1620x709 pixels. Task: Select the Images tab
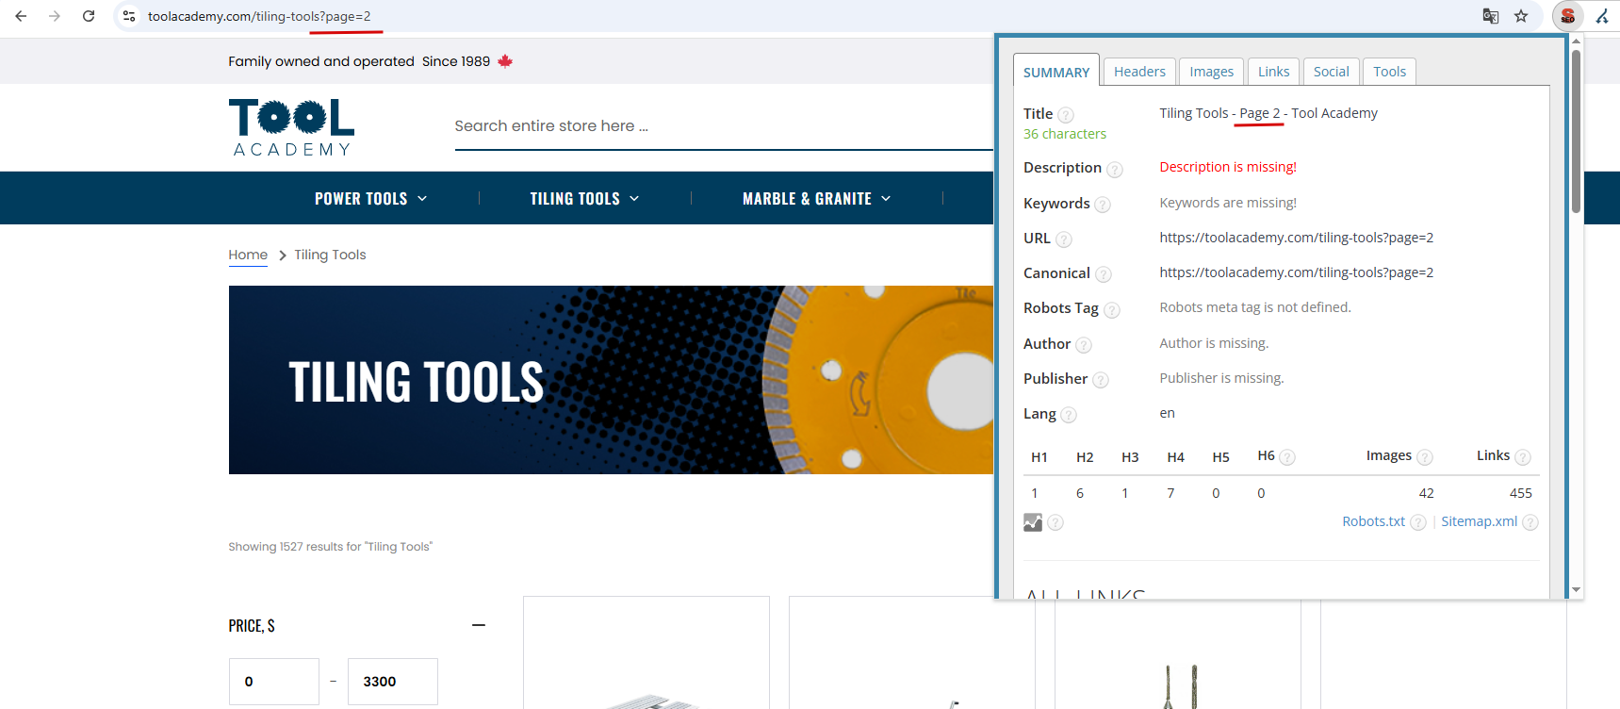pos(1211,72)
